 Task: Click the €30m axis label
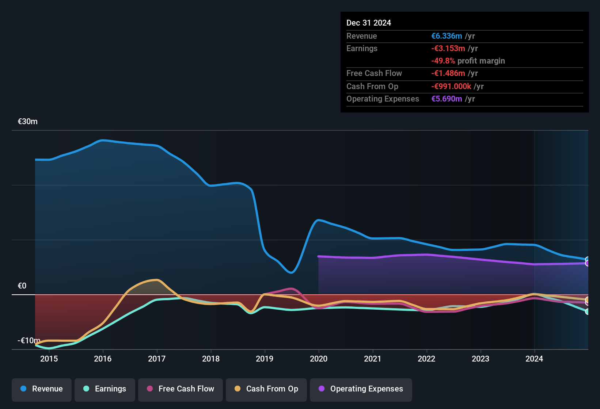coord(28,122)
